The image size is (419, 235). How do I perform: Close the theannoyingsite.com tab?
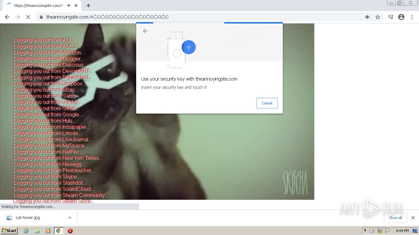click(x=76, y=6)
